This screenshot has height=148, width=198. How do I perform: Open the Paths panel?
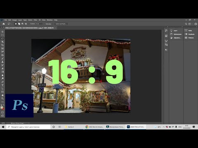190,30
